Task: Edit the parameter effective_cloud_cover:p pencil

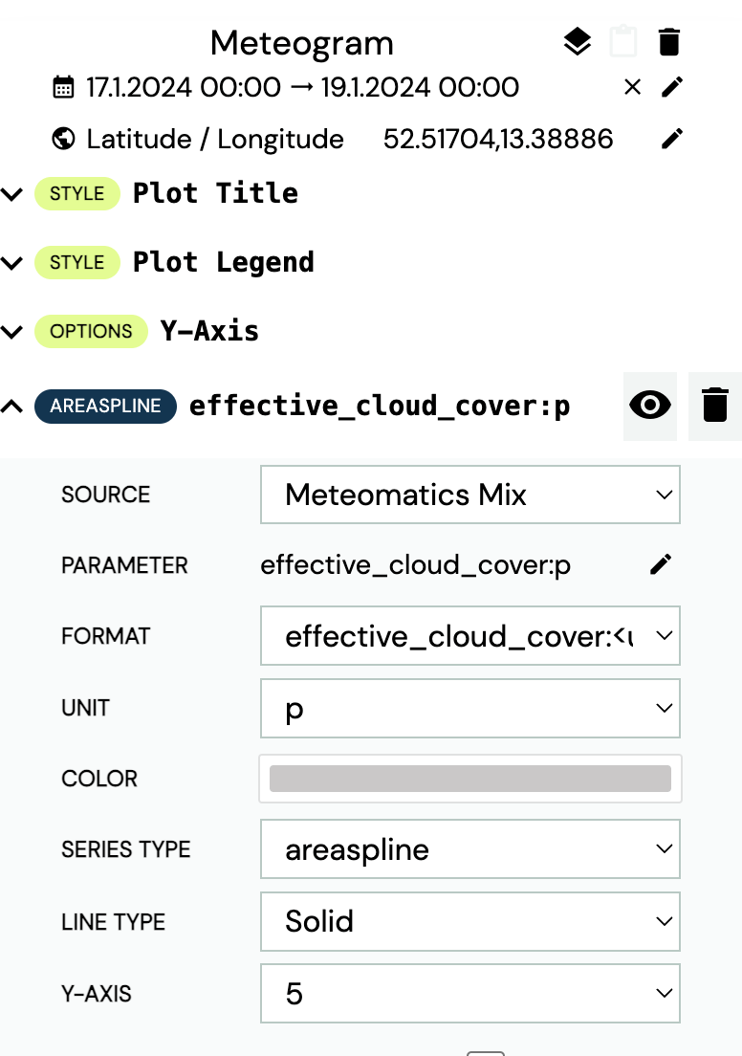Action: click(661, 564)
